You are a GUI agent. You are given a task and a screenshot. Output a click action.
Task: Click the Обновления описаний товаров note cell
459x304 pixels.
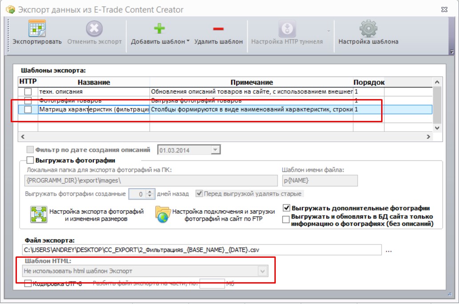pos(251,92)
